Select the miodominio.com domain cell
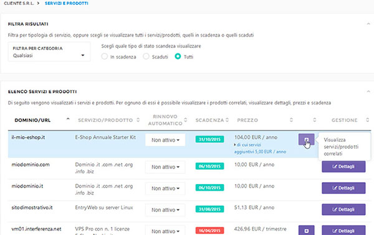Screen dimensions: 374x235 point(31,165)
